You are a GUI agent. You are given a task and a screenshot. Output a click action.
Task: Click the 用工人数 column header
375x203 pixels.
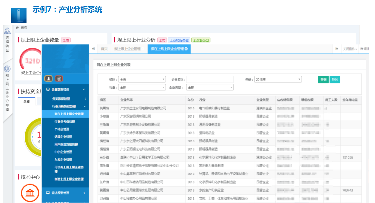pos(331,100)
